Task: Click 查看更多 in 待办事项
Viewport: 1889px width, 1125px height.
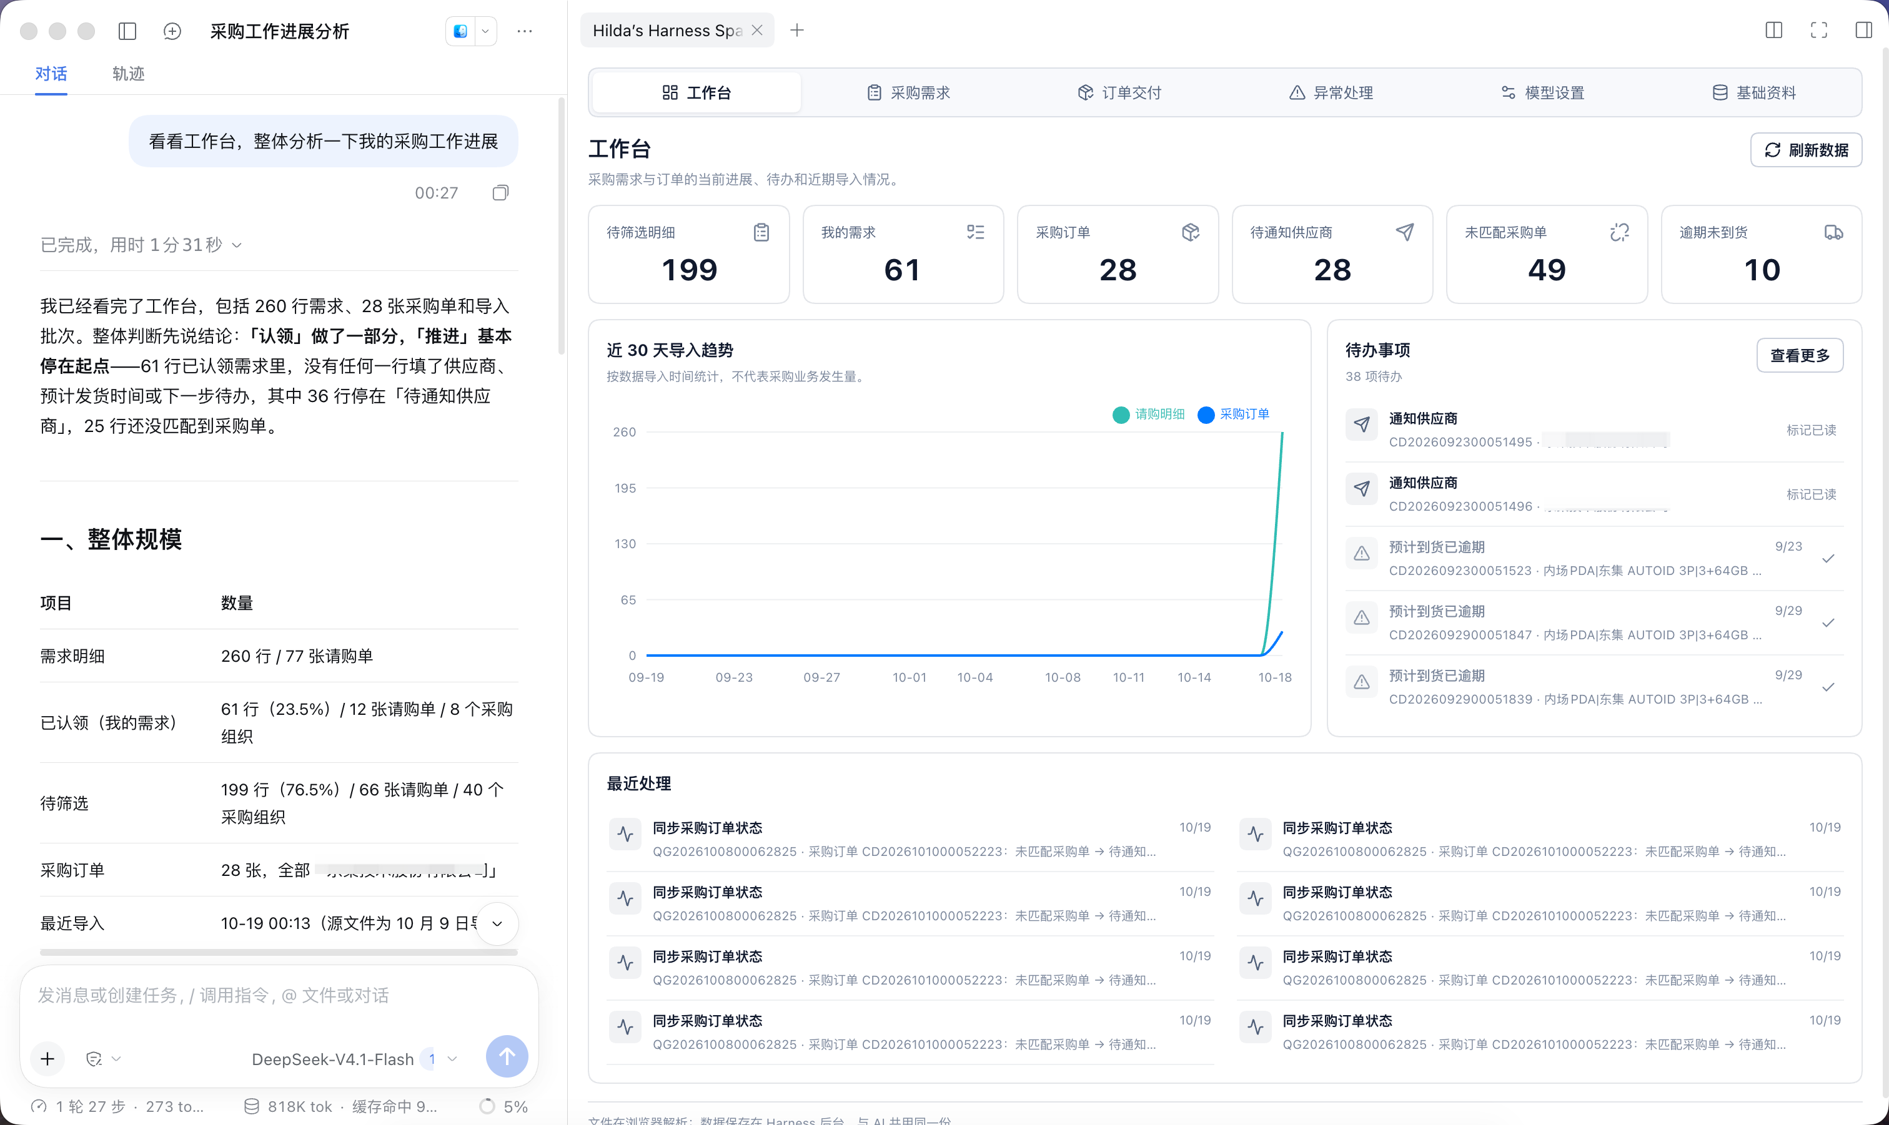Action: click(1800, 356)
